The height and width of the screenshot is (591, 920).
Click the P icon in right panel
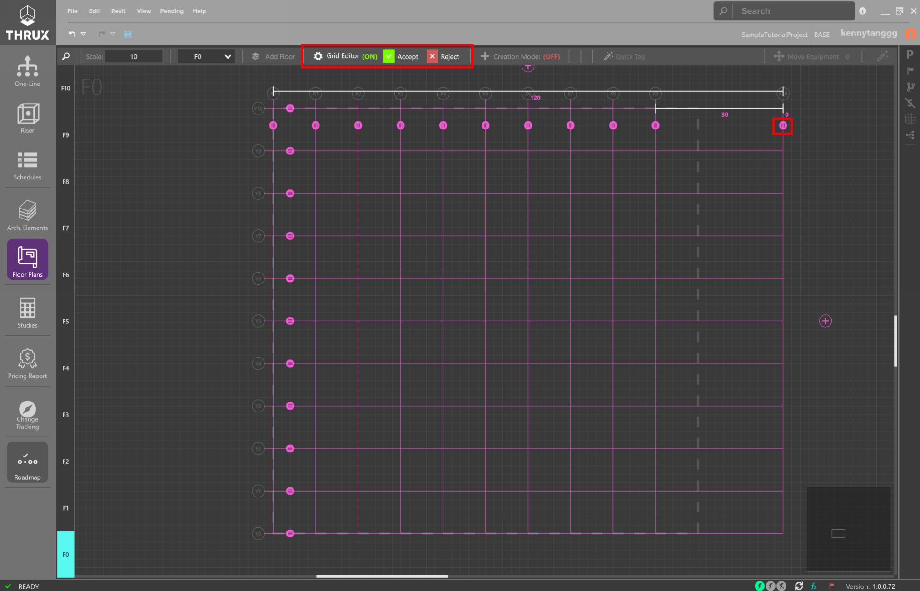(x=910, y=55)
